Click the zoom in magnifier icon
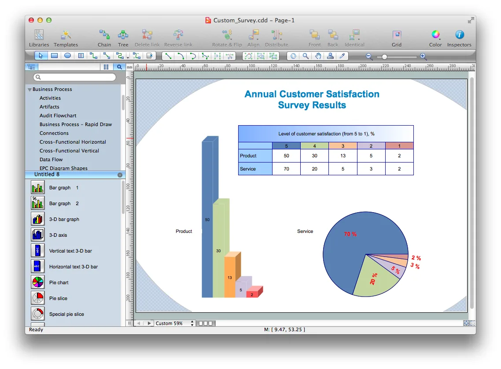Viewport: 501px width, 369px height. click(x=424, y=57)
